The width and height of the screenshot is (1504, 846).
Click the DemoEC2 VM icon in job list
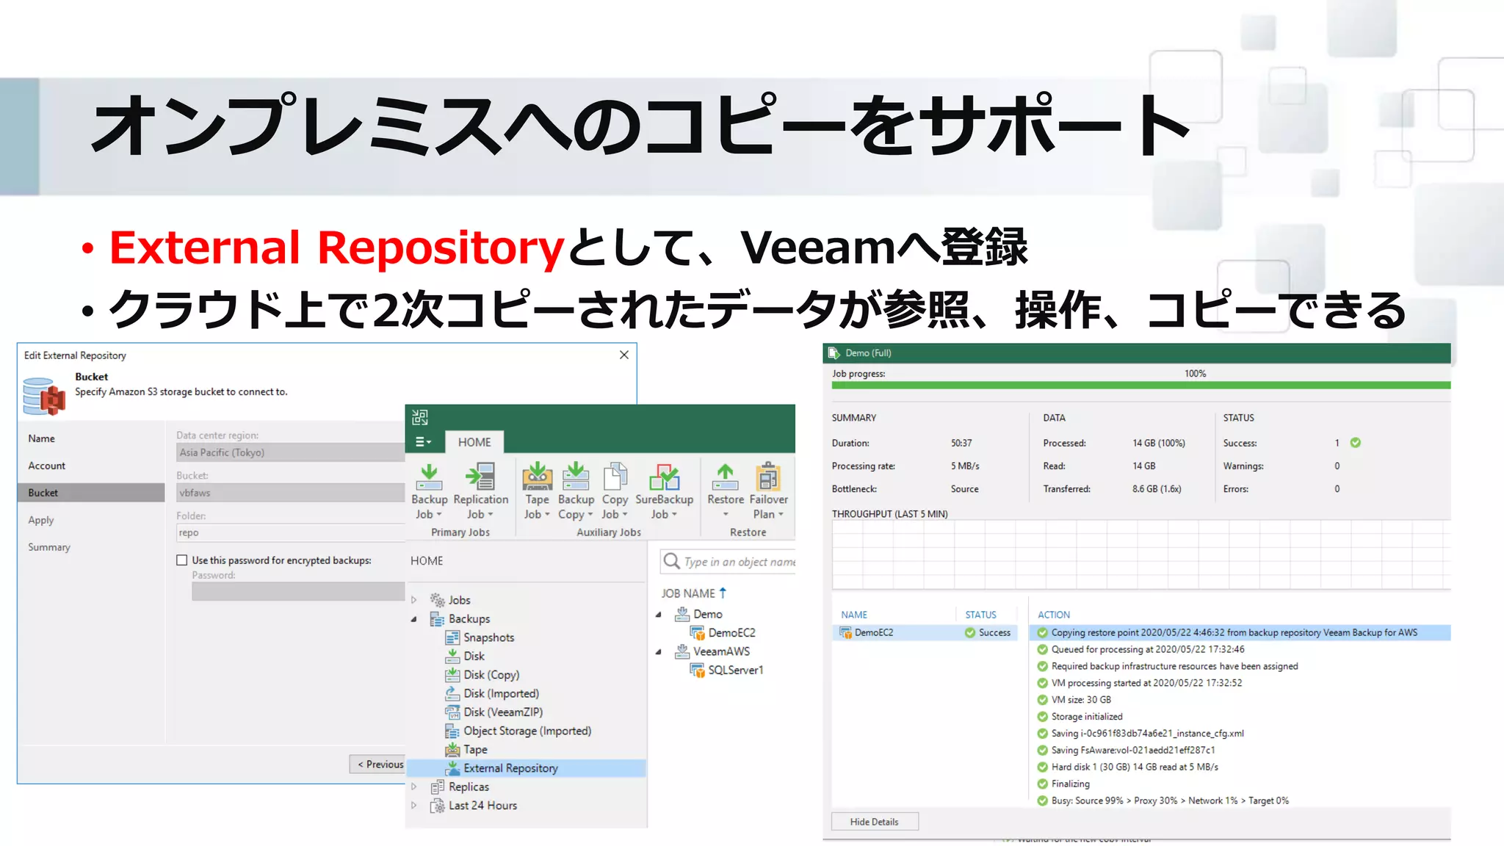click(x=698, y=632)
